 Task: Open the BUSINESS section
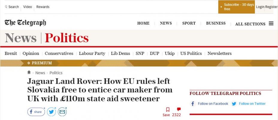(216, 23)
